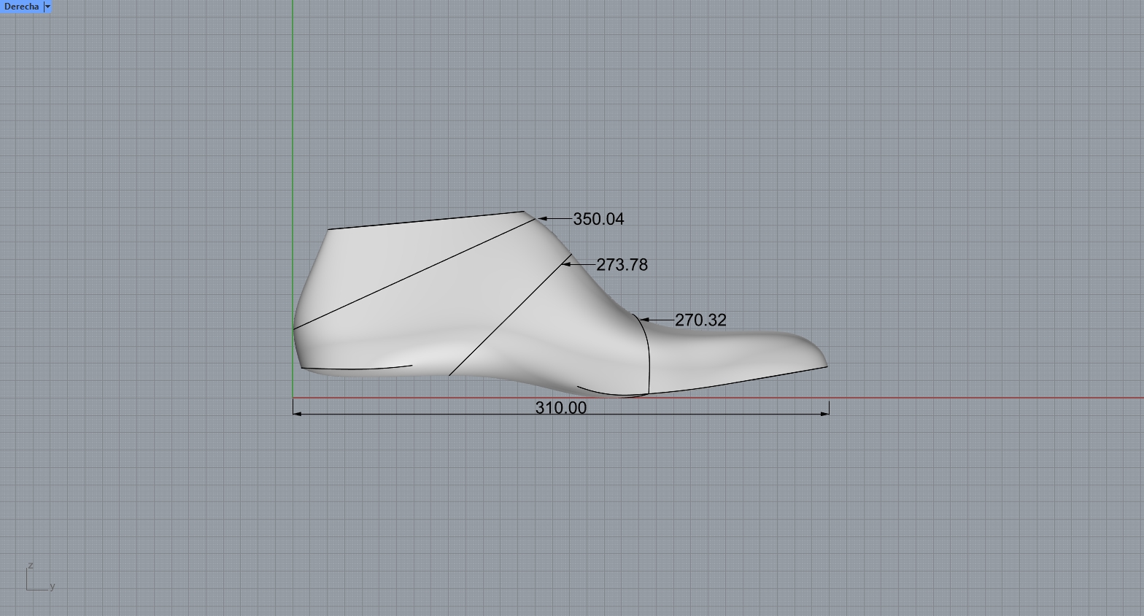Click the arrowhead of the 273.78 leader
Viewport: 1144px width, 616px height.
coord(566,264)
